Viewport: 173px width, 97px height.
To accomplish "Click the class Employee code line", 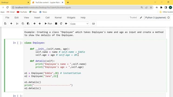I will point(35,43).
